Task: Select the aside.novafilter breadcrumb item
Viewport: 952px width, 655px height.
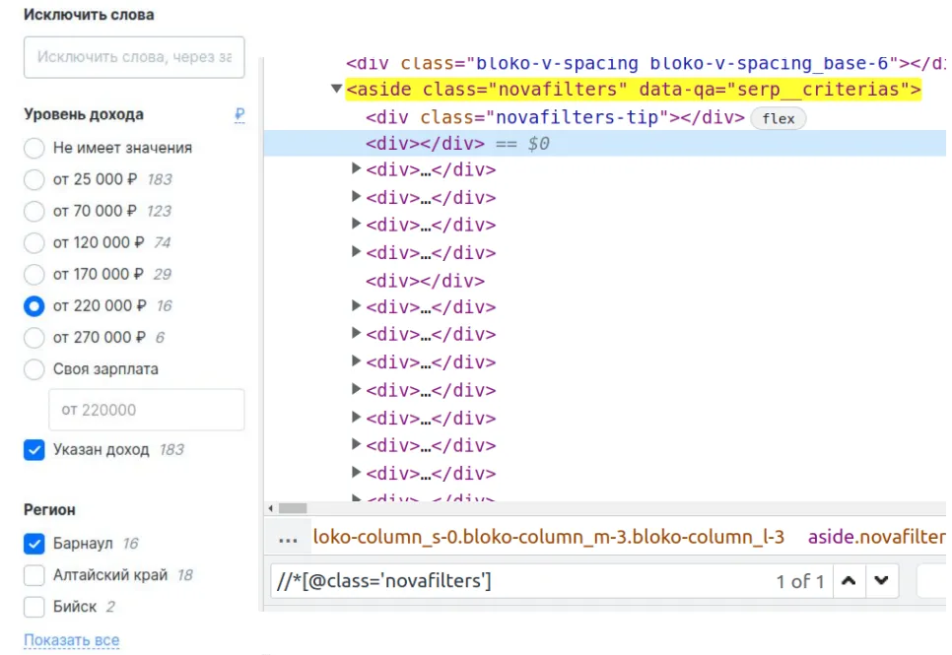Action: coord(877,537)
